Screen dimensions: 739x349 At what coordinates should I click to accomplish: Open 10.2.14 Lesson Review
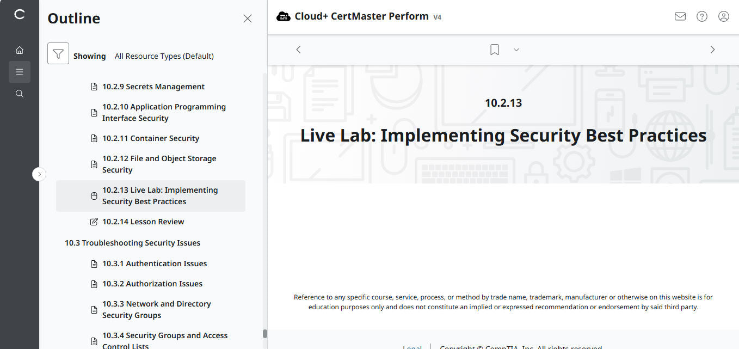click(143, 222)
